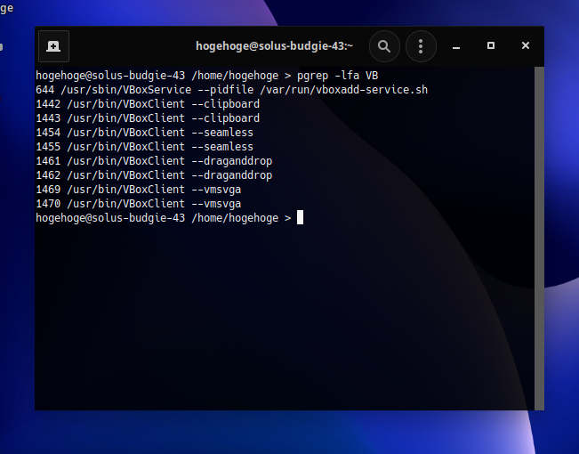The image size is (579, 454).
Task: Open the terminal three-dot menu
Action: tap(421, 46)
